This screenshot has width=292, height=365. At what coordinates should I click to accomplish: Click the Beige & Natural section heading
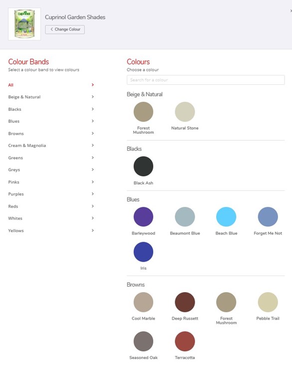tap(144, 94)
